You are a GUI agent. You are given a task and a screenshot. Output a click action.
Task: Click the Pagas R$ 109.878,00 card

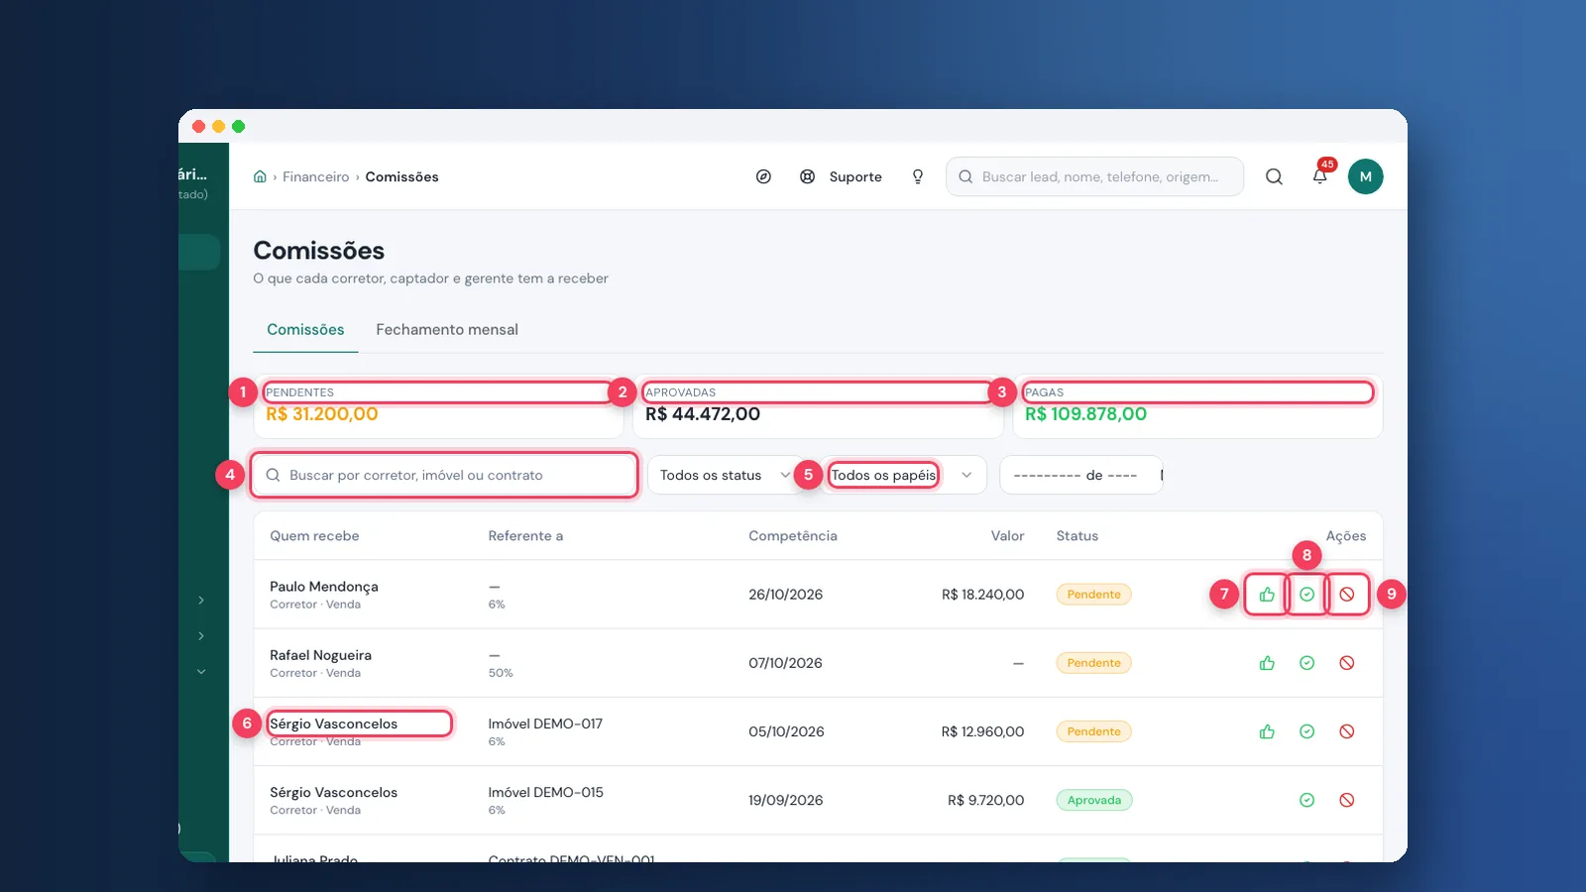[x=1197, y=405]
